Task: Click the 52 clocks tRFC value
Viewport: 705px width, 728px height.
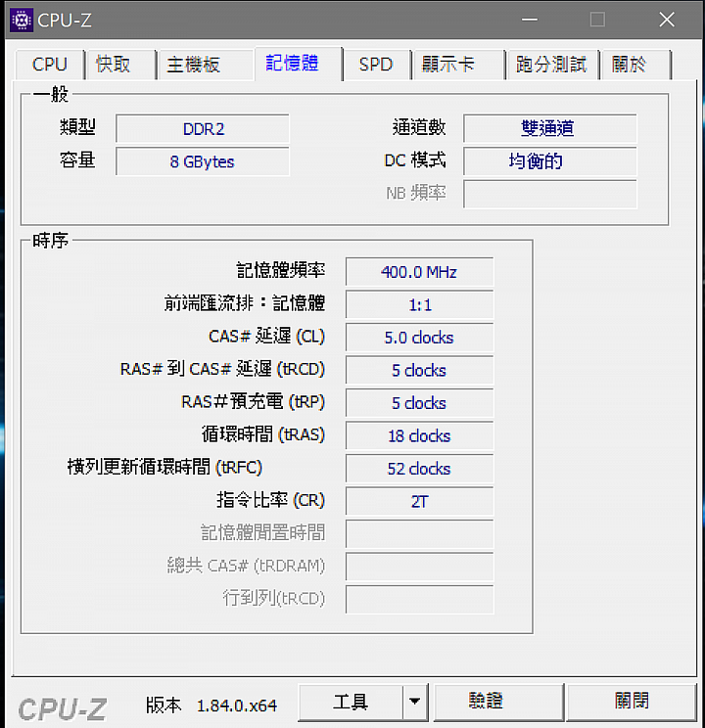Action: point(419,469)
